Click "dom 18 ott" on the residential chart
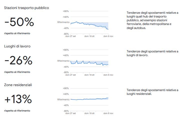 point(89,113)
